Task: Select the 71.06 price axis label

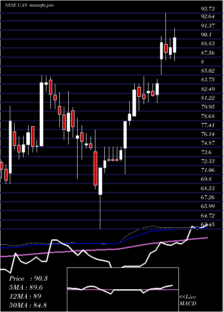Action: [x=208, y=170]
